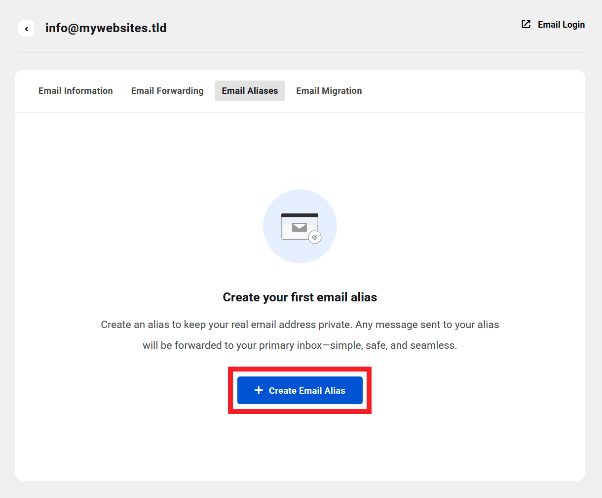Click the info@mywebsites.tld page title
This screenshot has width=602, height=498.
[x=106, y=28]
